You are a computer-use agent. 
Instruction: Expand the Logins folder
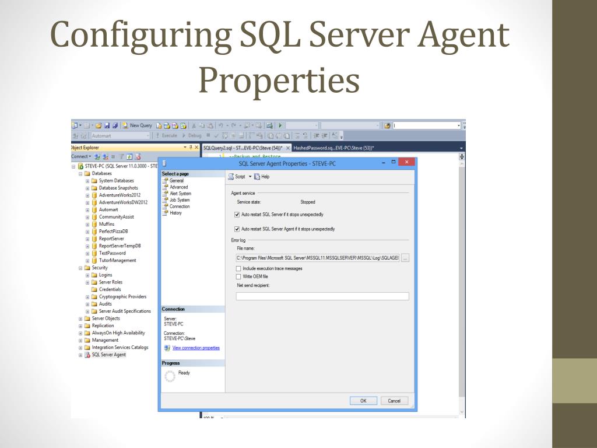click(x=87, y=275)
